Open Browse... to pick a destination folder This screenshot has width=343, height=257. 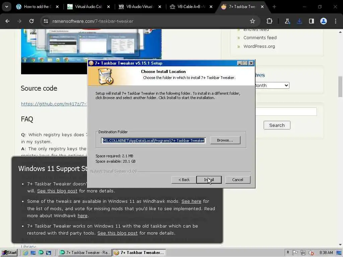pos(225,140)
